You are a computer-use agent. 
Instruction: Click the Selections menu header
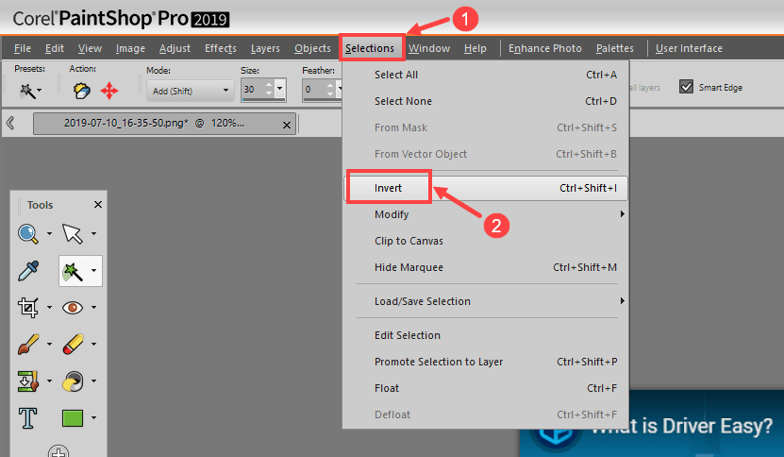(370, 48)
